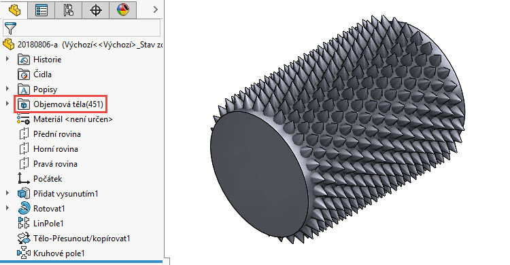The image size is (510, 265).
Task: Expand the Přidat vysunutím1 feature
Action: 7,194
